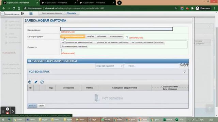Click the ВЫХОД ИЗ ИС sidebar link
Viewport: 218px width, 122px height.
(x=9, y=53)
